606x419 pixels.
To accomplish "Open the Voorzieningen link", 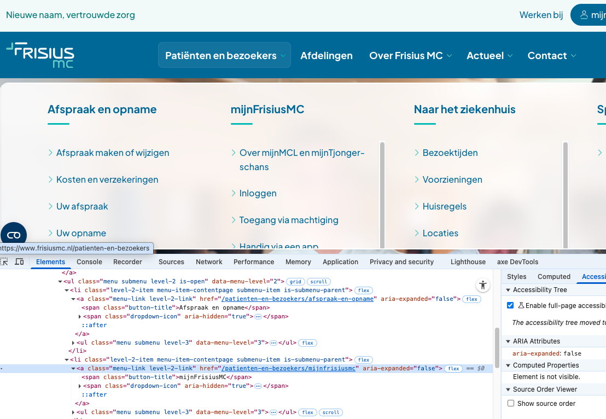I will pyautogui.click(x=452, y=179).
